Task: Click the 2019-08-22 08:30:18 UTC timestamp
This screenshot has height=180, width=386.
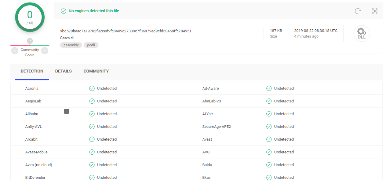Action: pos(316,31)
